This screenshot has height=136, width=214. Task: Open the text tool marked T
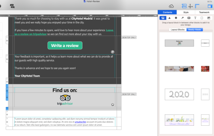click(195, 18)
